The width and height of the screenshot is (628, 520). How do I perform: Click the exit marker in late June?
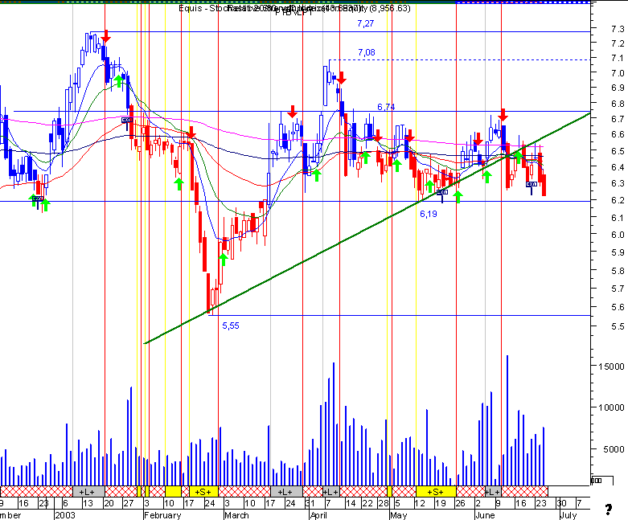pos(532,184)
